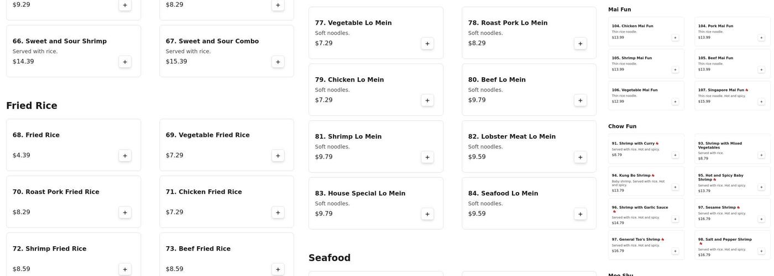The height and width of the screenshot is (276, 774).
Task: Add Beef Lo Mein to cart
Action: [x=580, y=100]
